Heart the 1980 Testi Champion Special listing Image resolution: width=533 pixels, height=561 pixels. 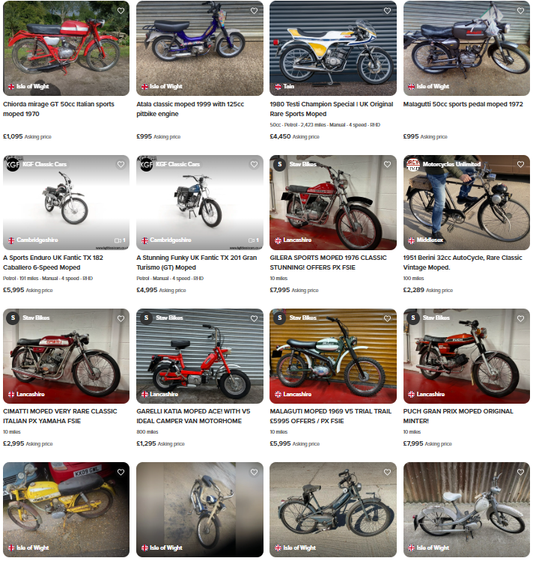(387, 10)
